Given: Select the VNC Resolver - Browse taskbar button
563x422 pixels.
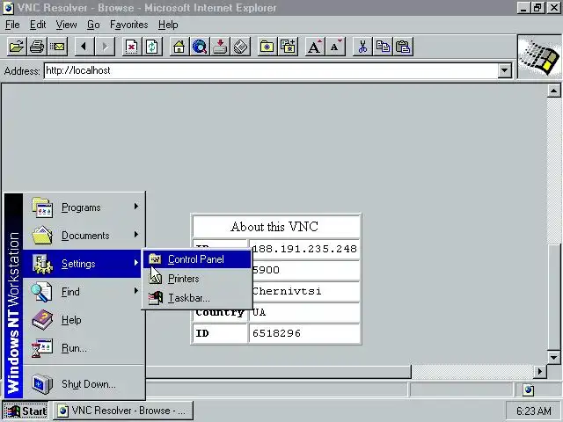Looking at the screenshot, I should tap(123, 411).
